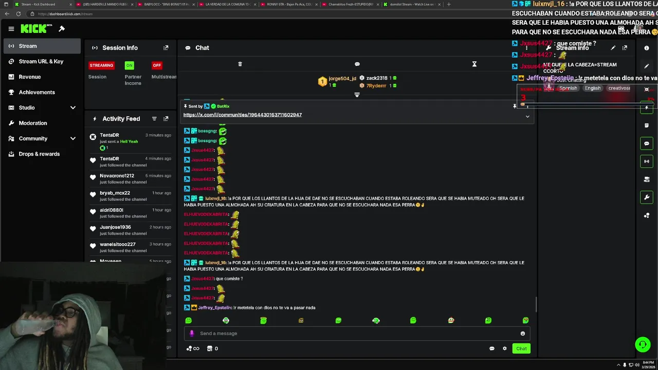Screen dimensions: 658x370
Task: Toggle the Partner Income ON badge
Action: [x=129, y=65]
